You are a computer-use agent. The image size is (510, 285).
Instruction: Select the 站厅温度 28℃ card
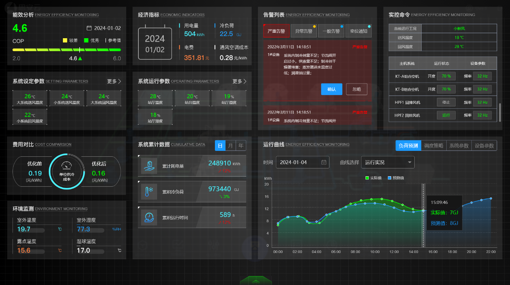(x=155, y=98)
